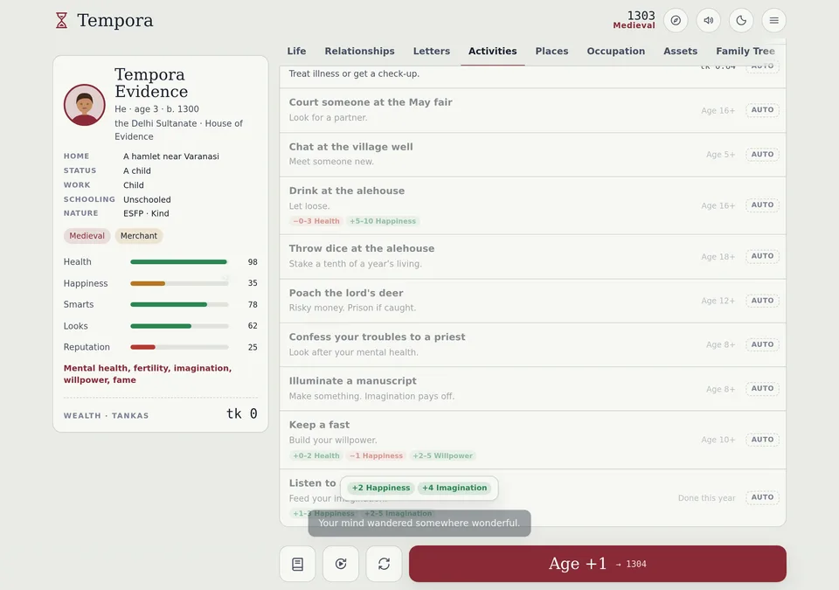Open the Relationships tab
Image resolution: width=839 pixels, height=590 pixels.
pos(359,52)
